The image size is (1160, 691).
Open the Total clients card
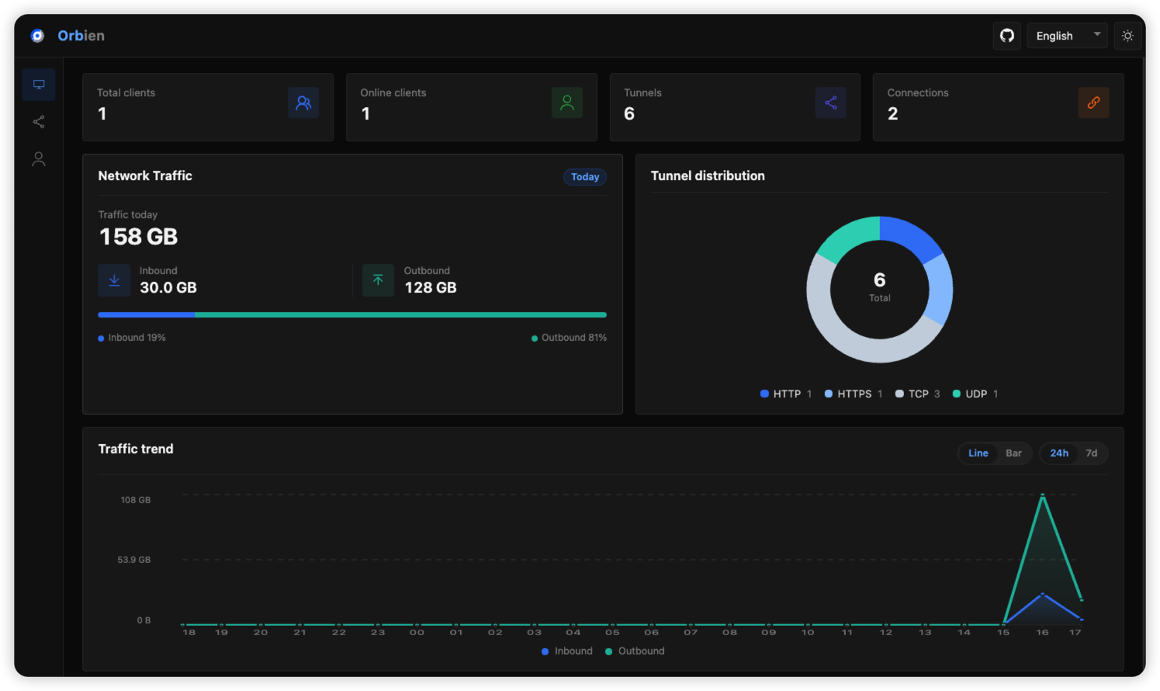[x=208, y=107]
